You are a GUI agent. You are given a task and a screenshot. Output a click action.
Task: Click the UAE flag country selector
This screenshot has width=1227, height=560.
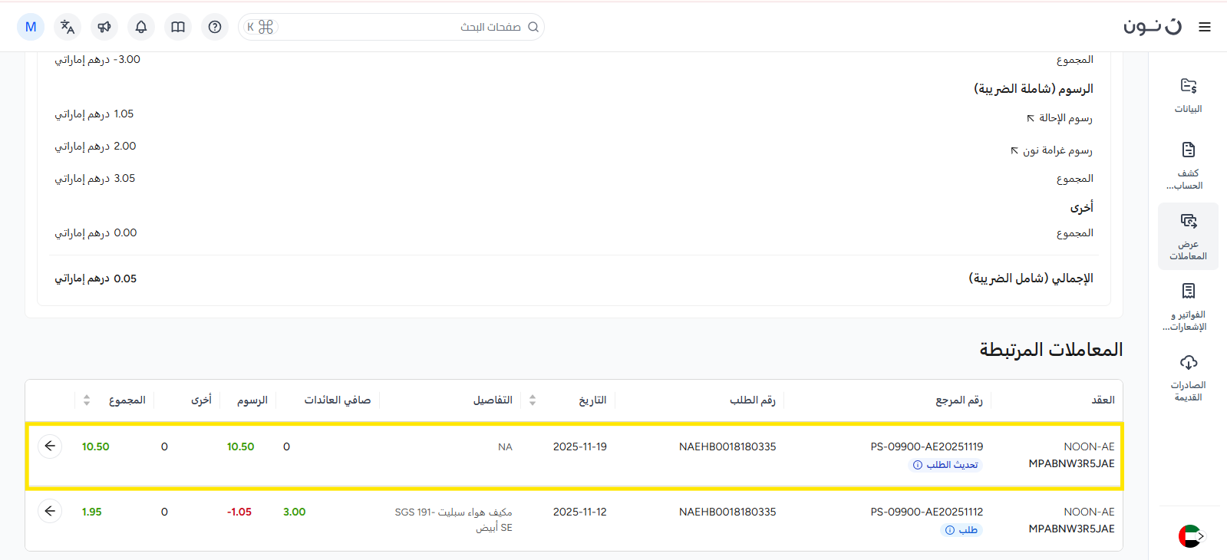[x=1190, y=536]
